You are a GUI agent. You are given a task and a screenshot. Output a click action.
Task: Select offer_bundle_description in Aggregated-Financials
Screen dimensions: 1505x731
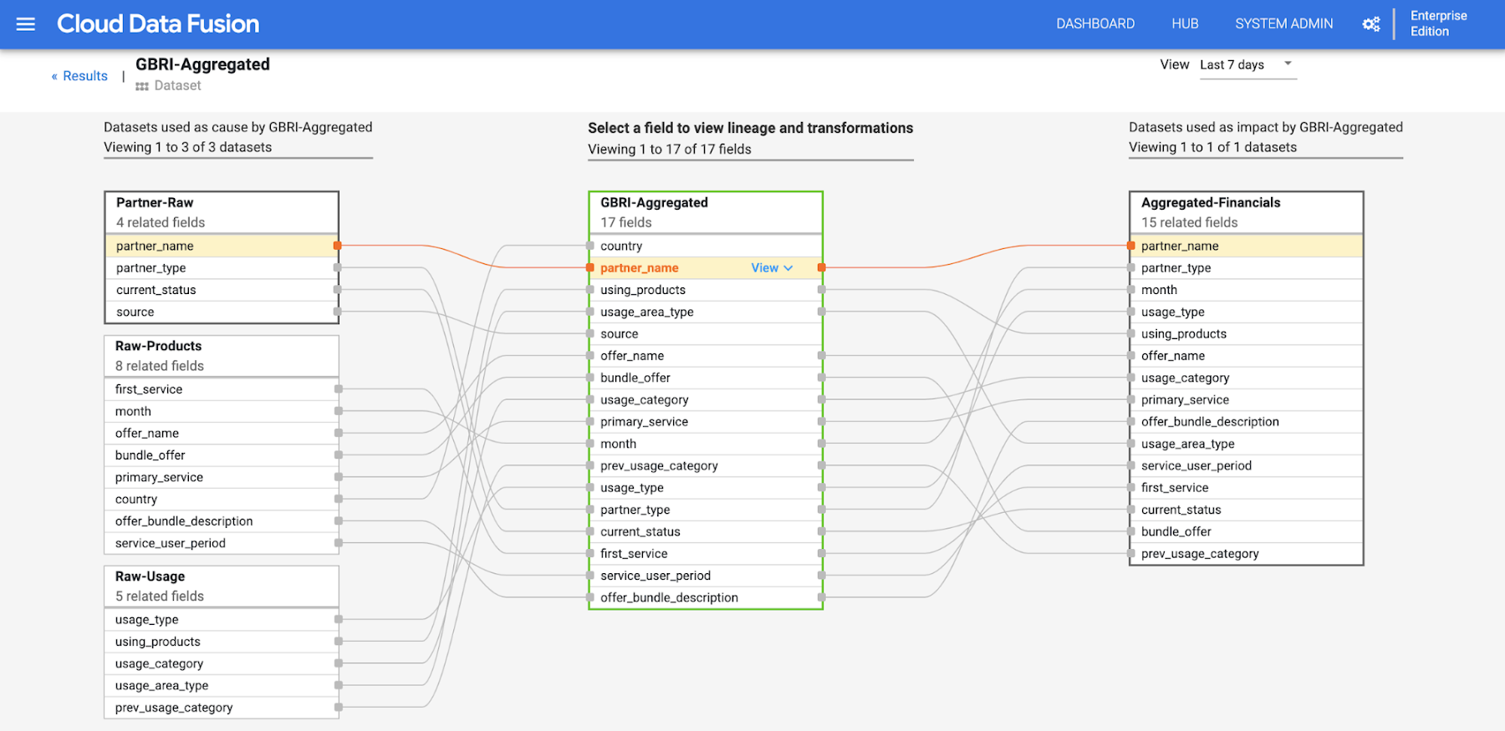coord(1247,422)
